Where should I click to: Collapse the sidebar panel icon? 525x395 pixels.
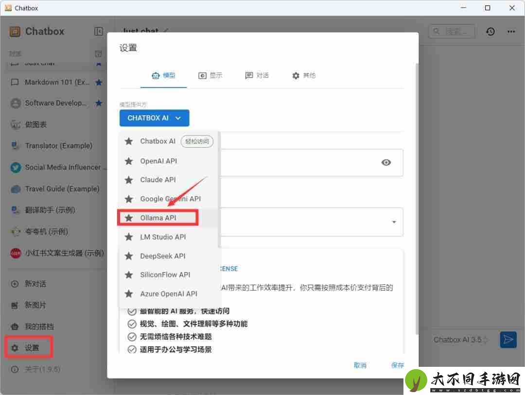click(x=98, y=32)
